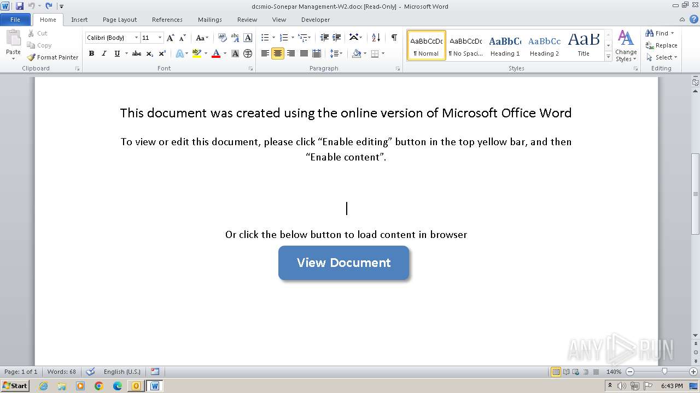Switch to the Mailings tab
Image resolution: width=700 pixels, height=393 pixels.
click(x=210, y=20)
